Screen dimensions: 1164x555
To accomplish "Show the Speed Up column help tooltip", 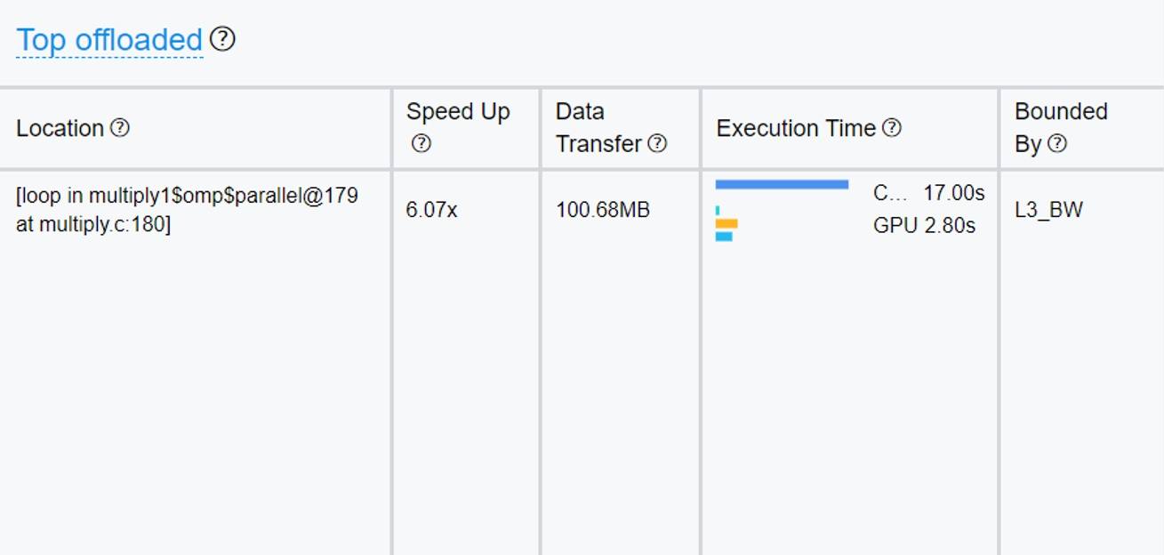I will (421, 144).
